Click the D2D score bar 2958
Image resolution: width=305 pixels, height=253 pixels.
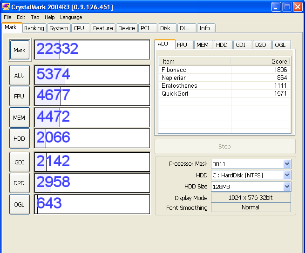[x=92, y=183]
